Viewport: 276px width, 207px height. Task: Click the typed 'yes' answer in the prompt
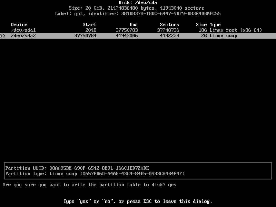point(172,185)
